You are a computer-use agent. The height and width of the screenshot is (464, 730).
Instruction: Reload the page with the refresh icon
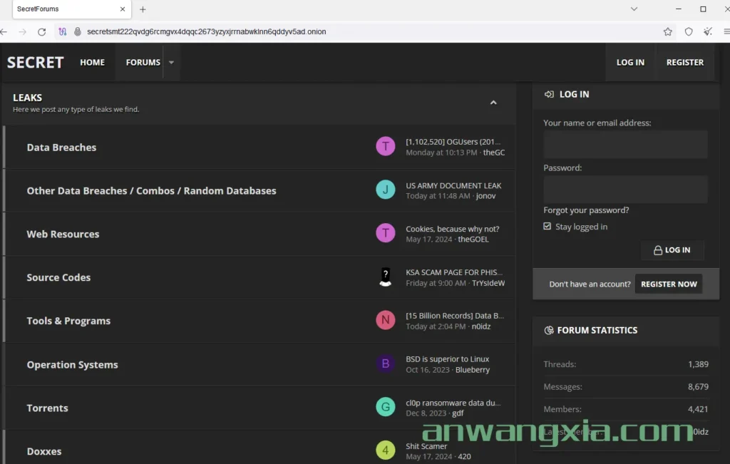(x=41, y=31)
